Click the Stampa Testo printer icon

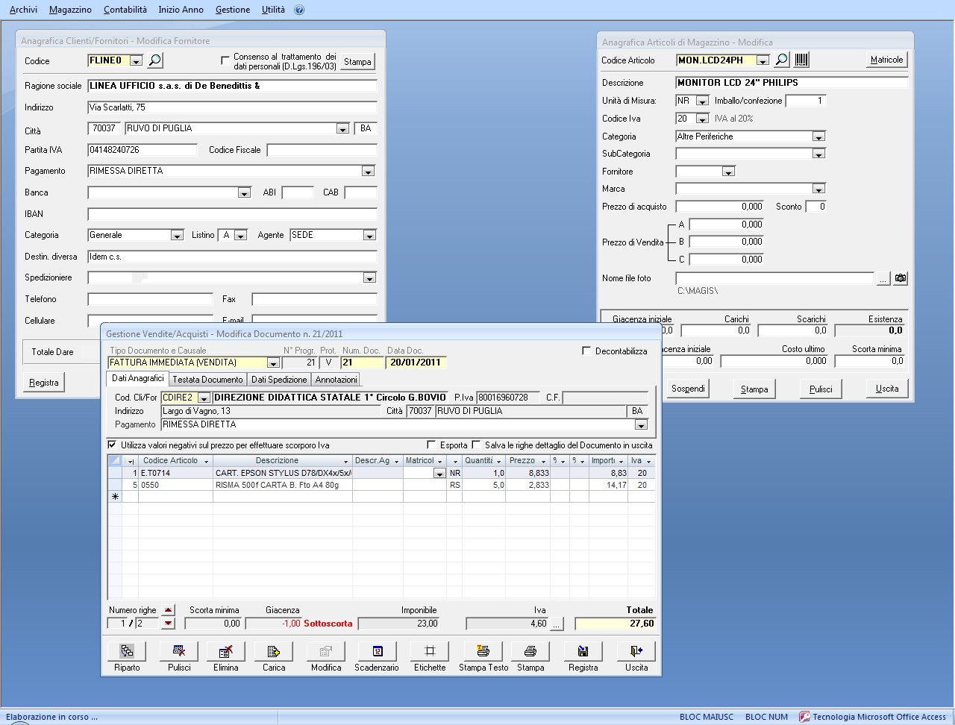click(x=483, y=651)
